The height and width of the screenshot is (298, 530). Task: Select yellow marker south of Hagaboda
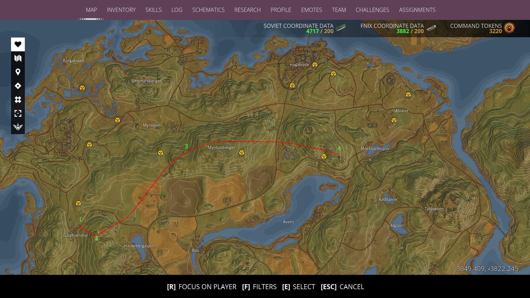[x=292, y=86]
